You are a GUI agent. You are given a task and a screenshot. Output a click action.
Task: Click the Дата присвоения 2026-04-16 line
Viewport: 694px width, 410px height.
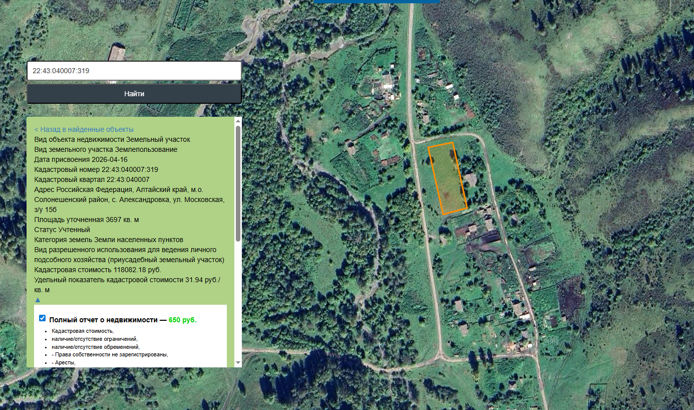(x=81, y=159)
